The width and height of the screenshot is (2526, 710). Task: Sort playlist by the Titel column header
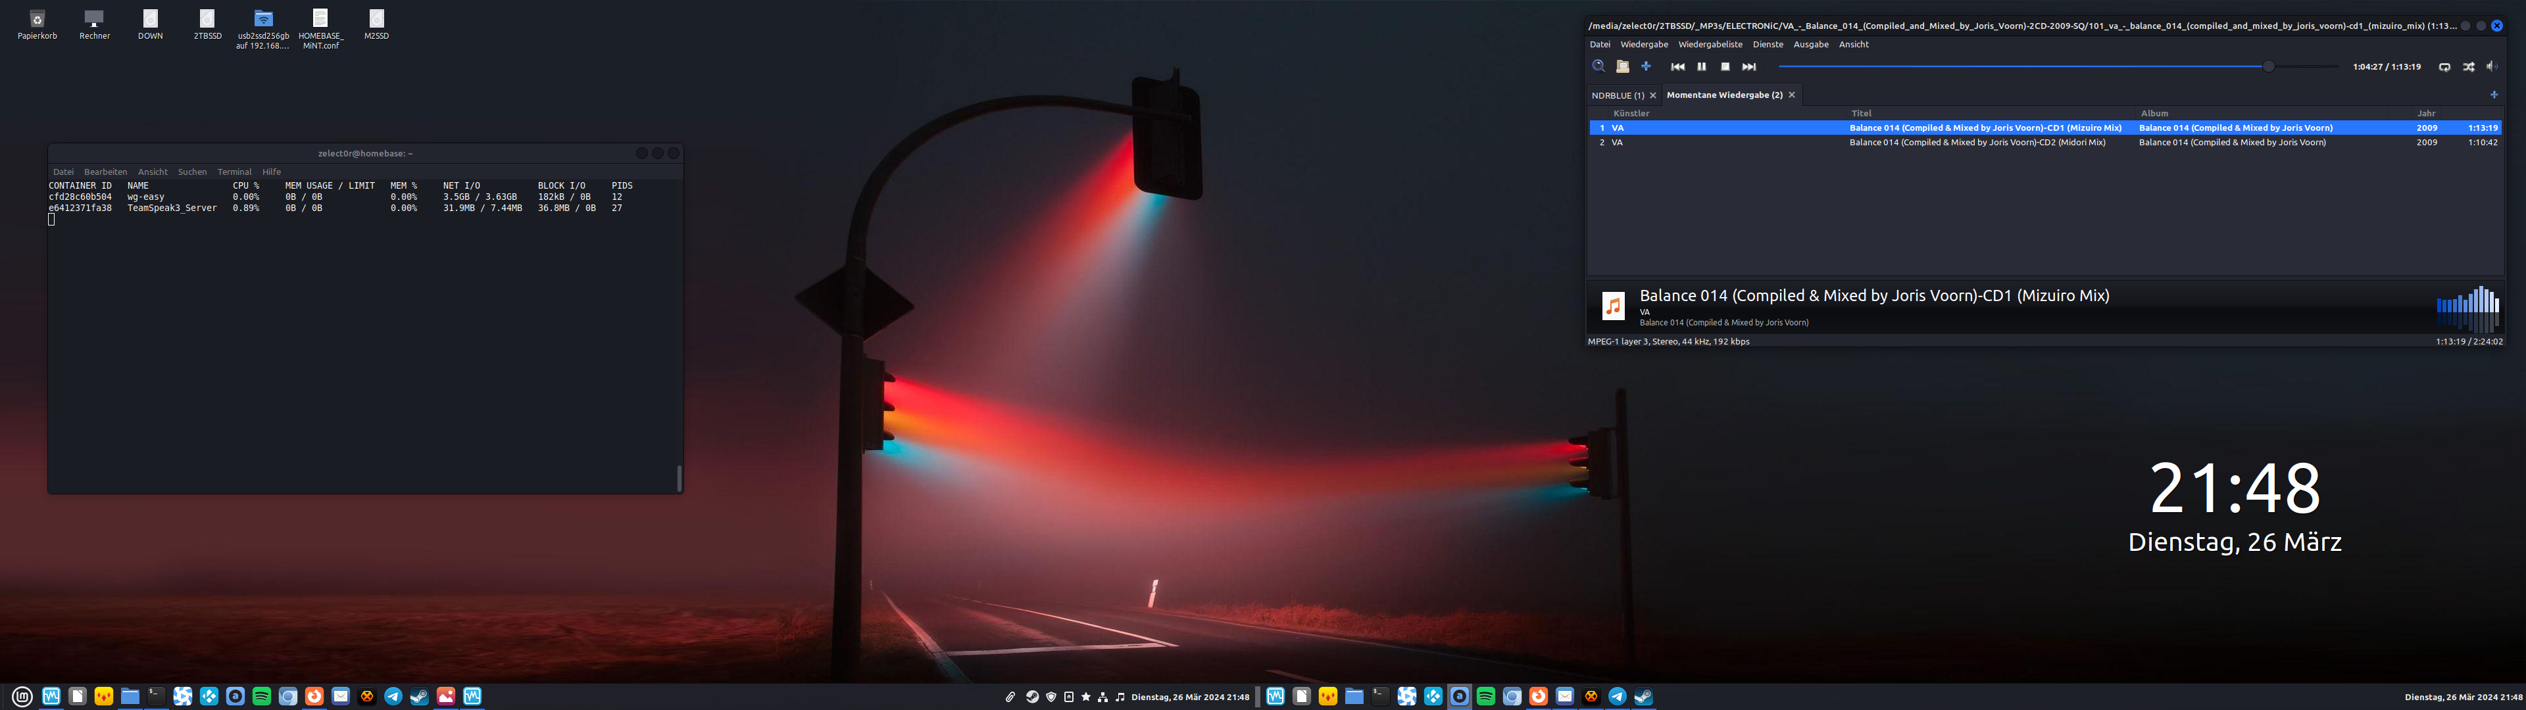coord(1861,114)
